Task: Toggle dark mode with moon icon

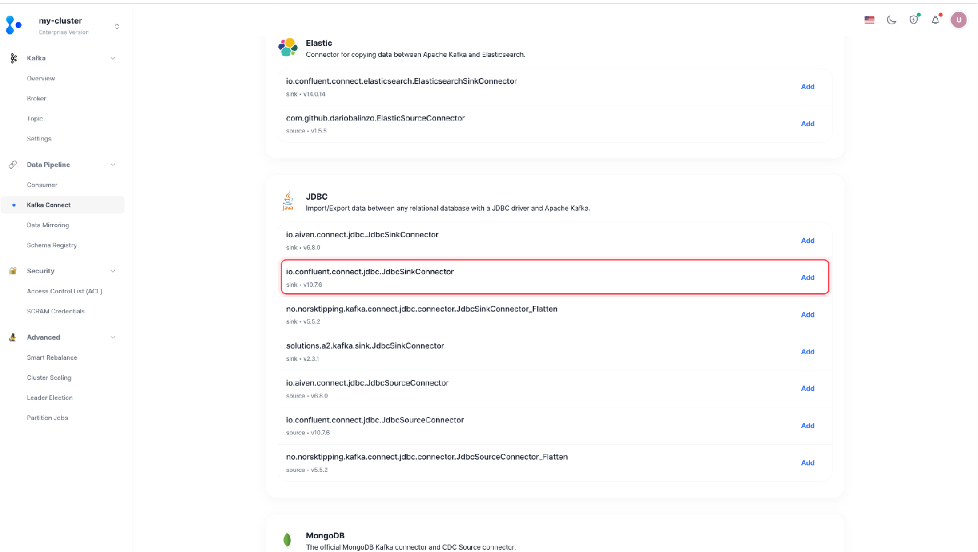Action: (x=891, y=20)
